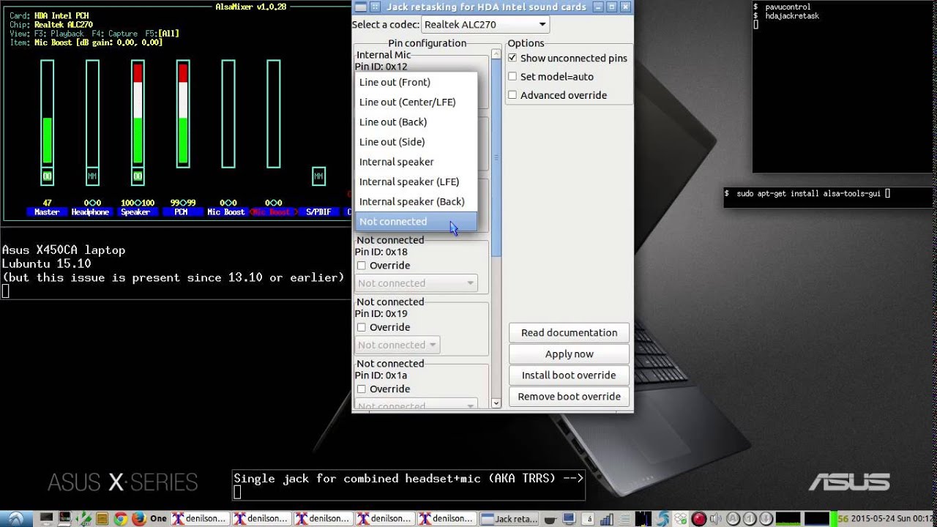Click 'sudo apt-get install alsa-tools-gui' text
This screenshot has height=527, width=937.
click(808, 194)
